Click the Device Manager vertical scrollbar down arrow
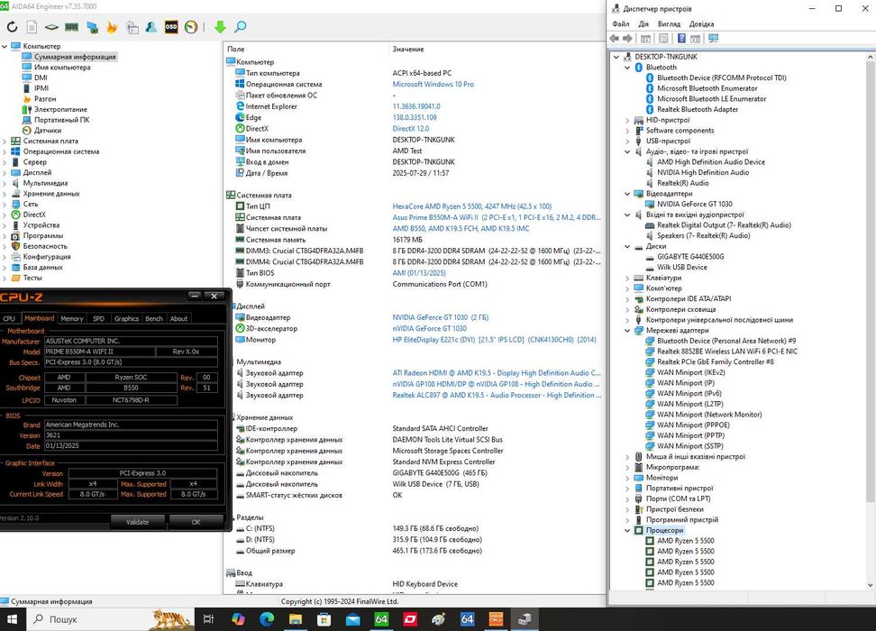Screen dimensions: 876x631 pos(871,585)
